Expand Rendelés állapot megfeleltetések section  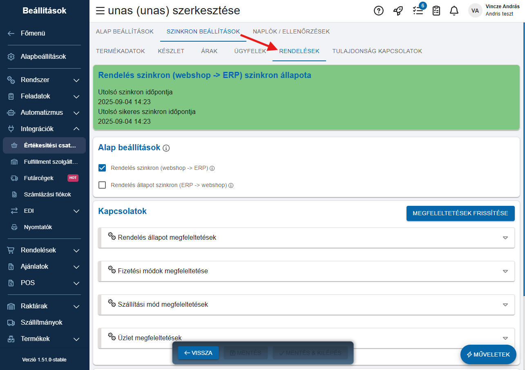[306, 238]
